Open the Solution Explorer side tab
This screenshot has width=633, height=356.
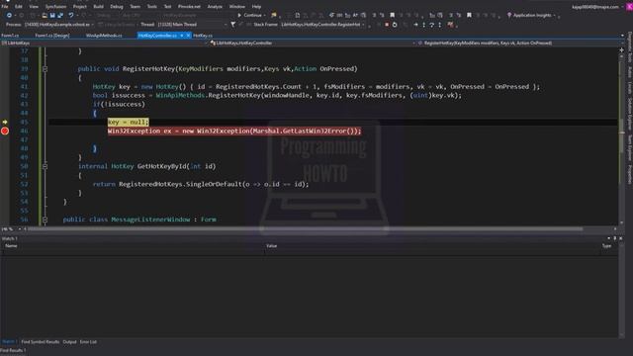[x=629, y=115]
